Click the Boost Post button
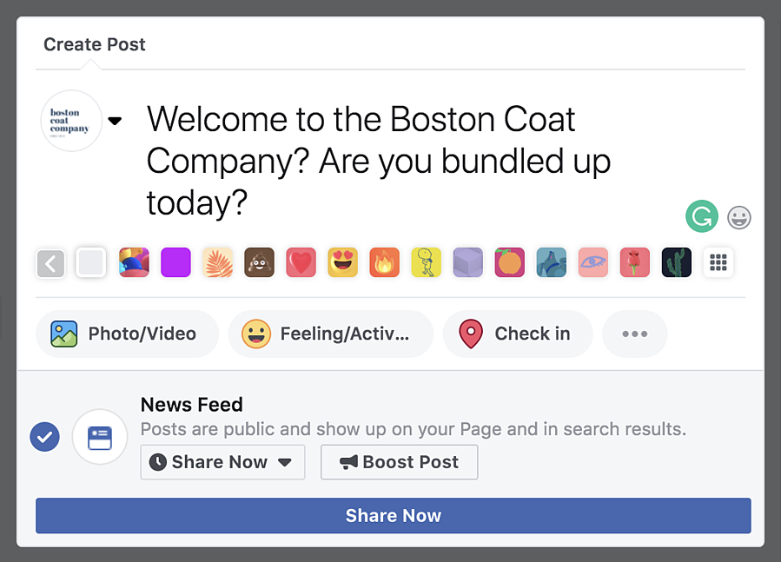The height and width of the screenshot is (562, 781). tap(399, 462)
